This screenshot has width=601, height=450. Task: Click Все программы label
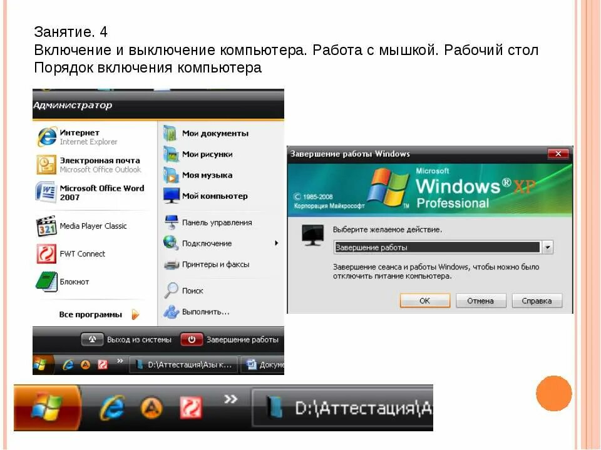(90, 314)
